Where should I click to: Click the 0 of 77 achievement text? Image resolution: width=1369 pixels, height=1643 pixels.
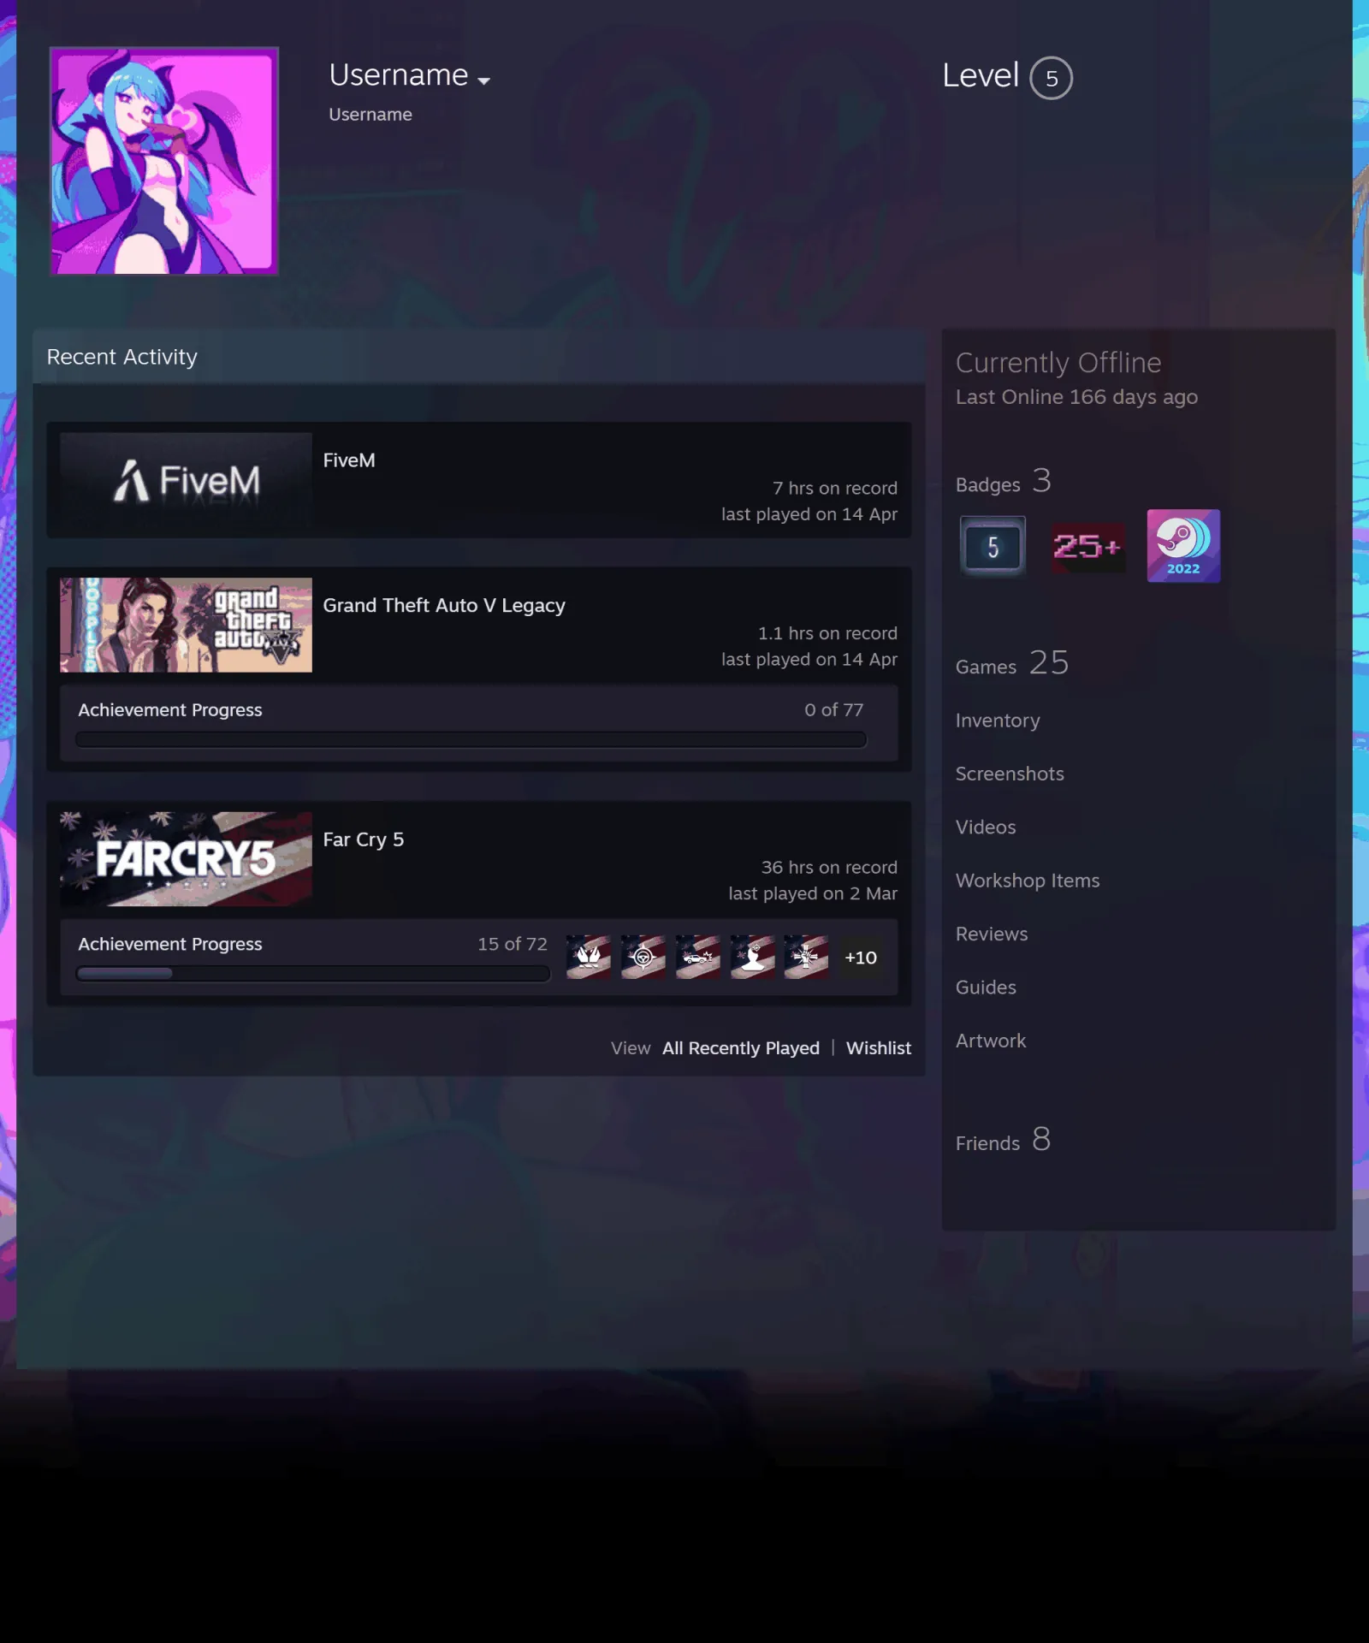(833, 709)
